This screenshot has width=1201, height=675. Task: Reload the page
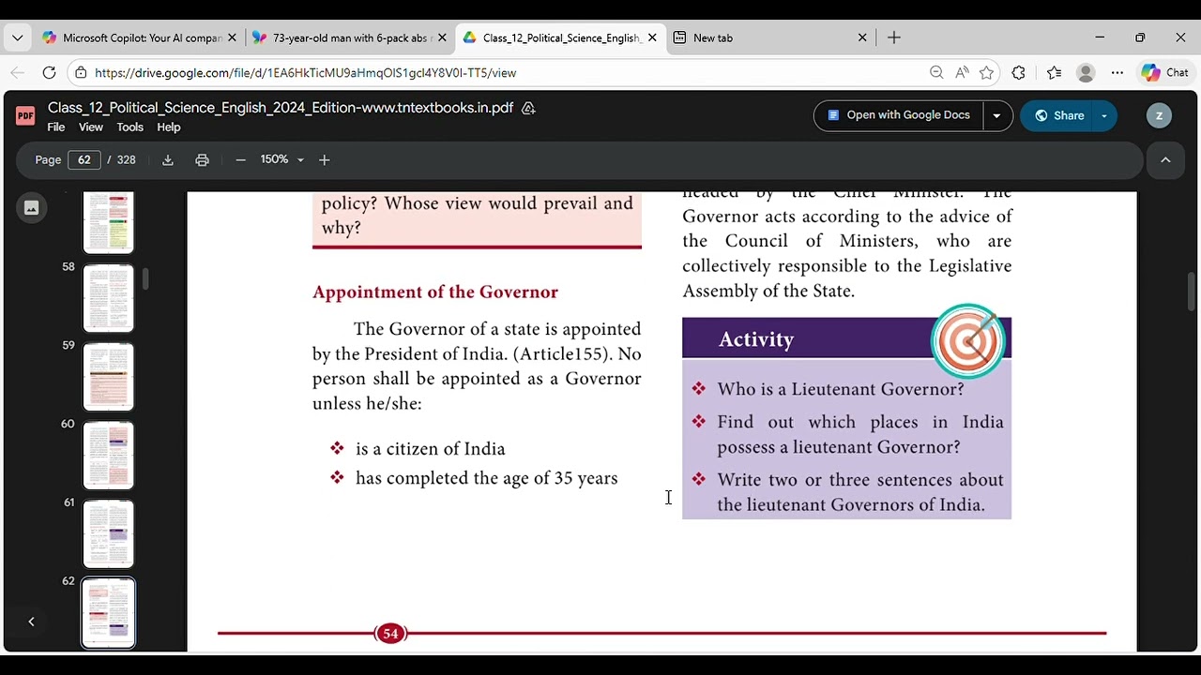[x=49, y=72]
